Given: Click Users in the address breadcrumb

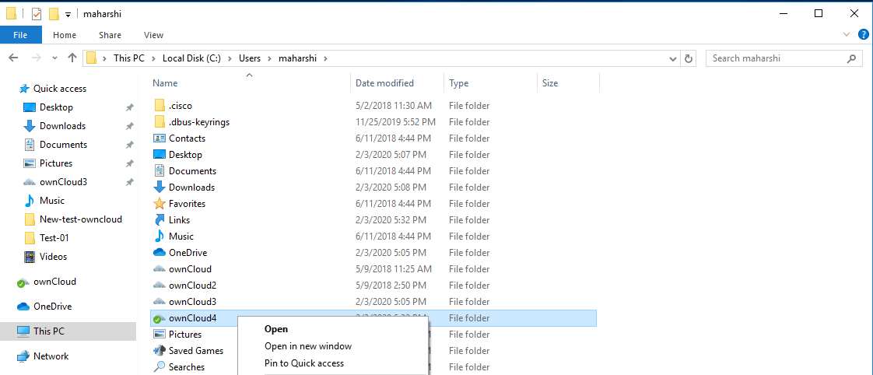Looking at the screenshot, I should [249, 58].
